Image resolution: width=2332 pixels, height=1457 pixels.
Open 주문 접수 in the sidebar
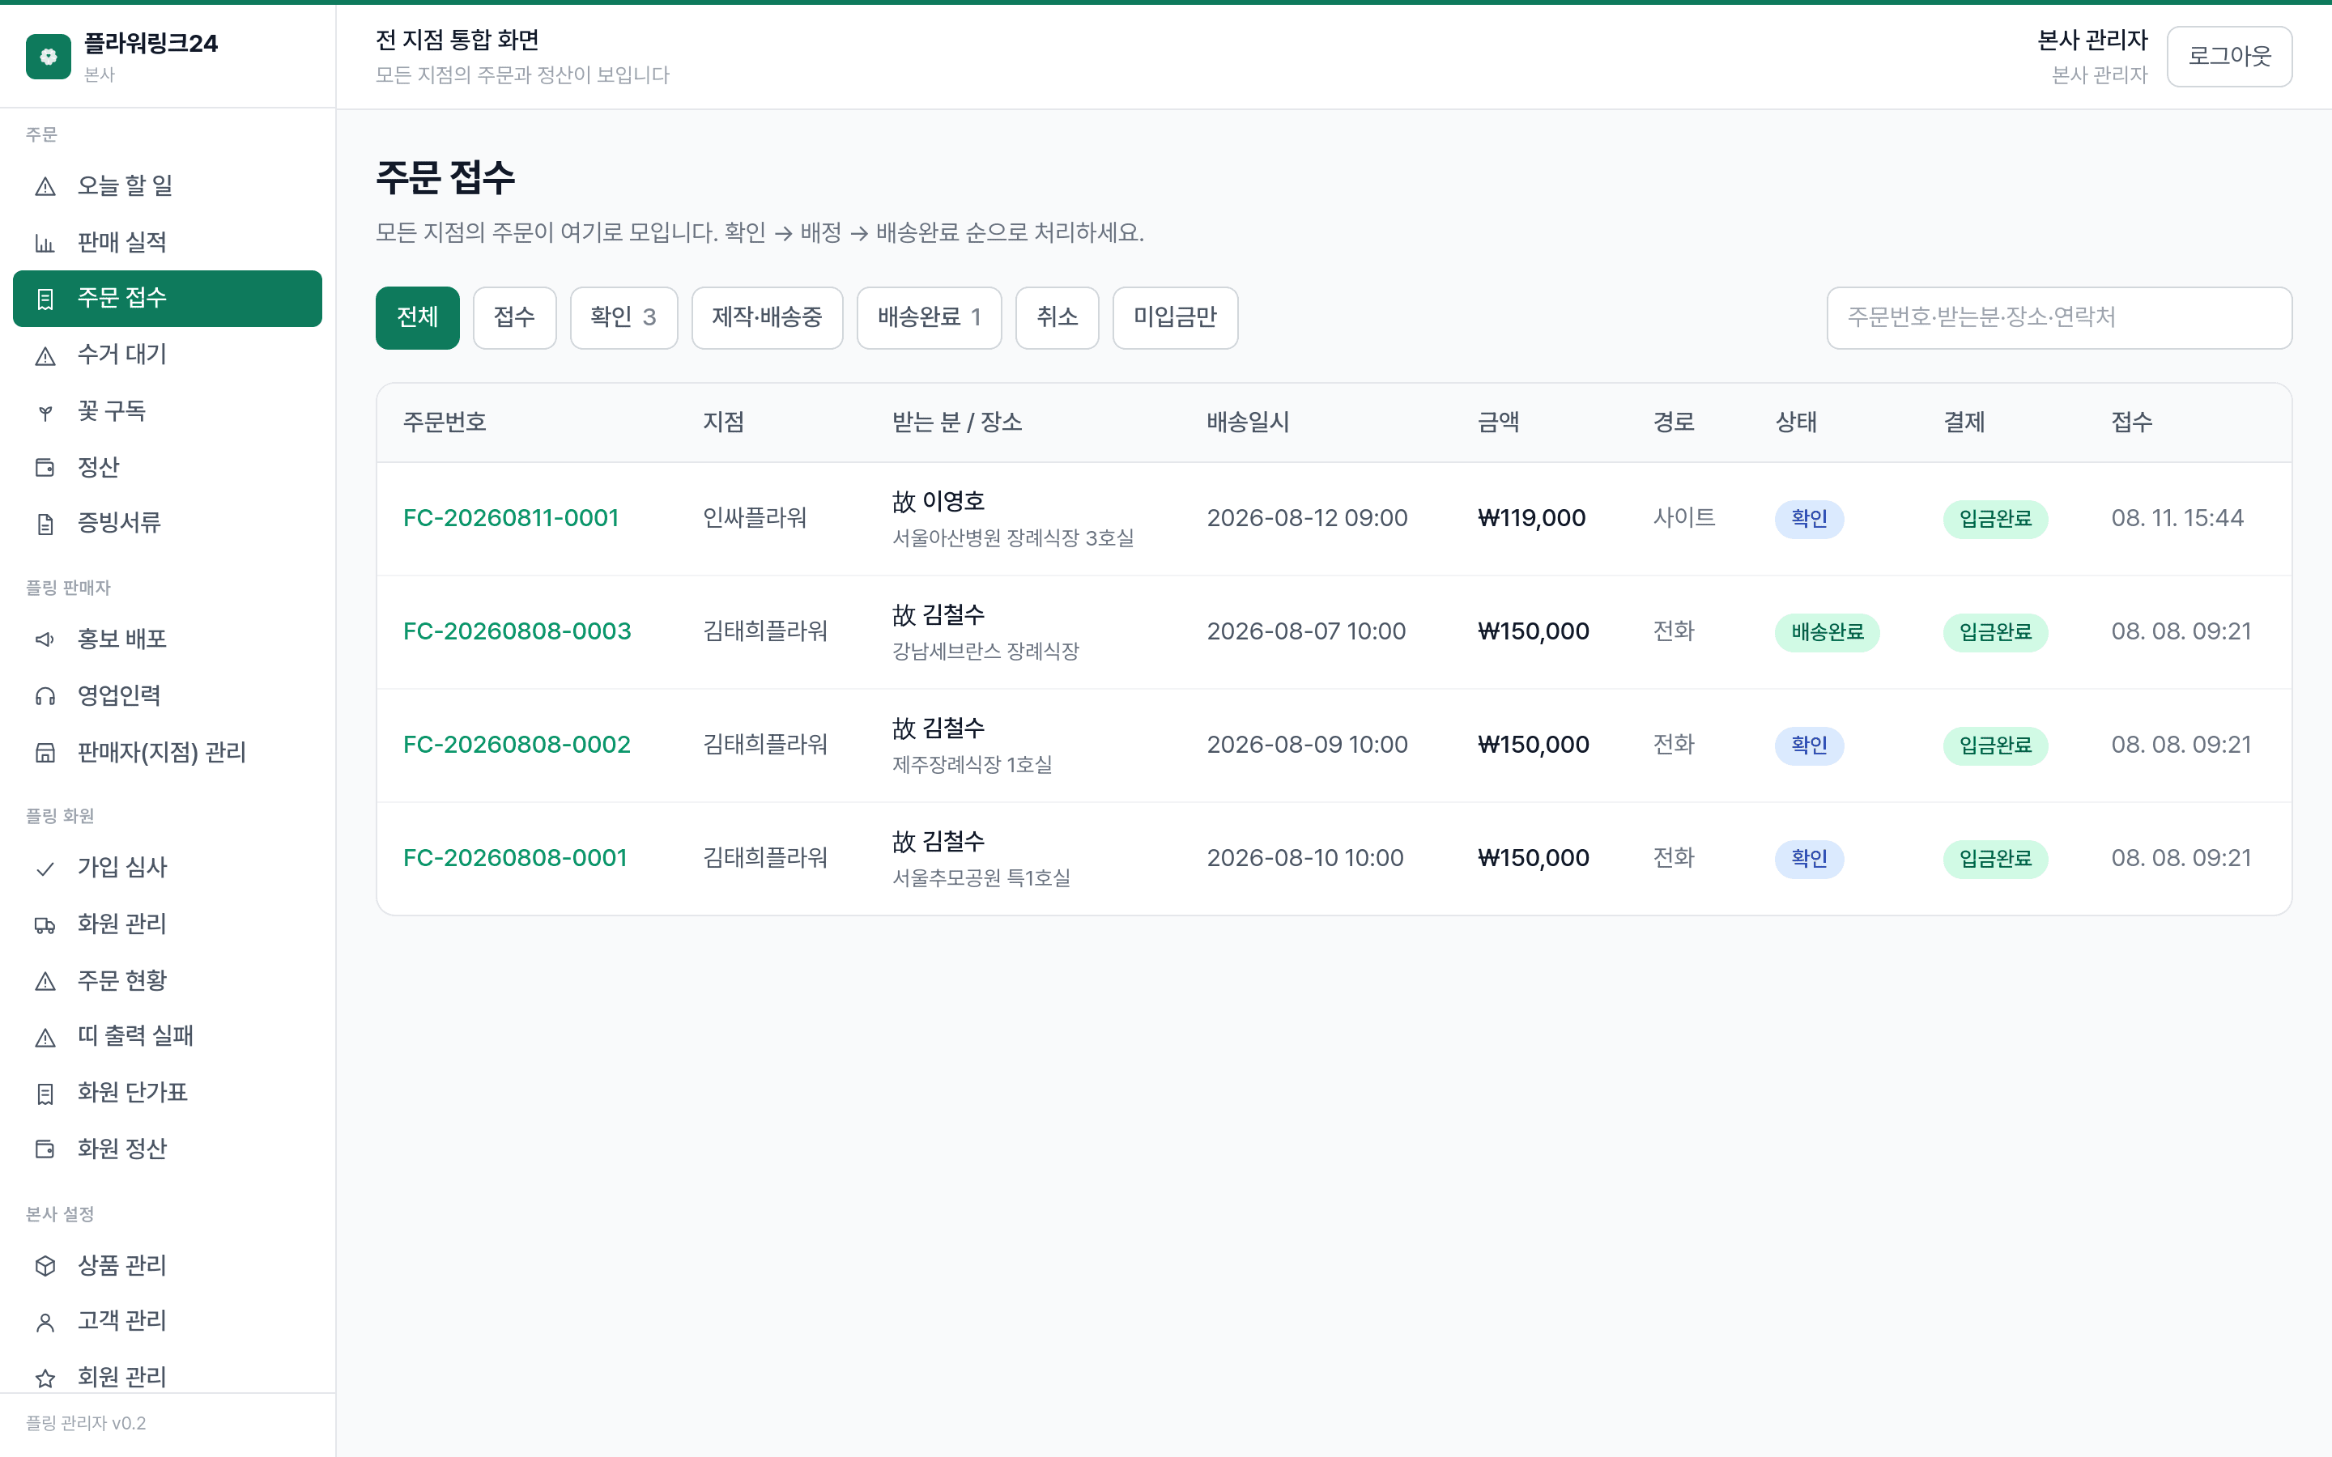168,299
